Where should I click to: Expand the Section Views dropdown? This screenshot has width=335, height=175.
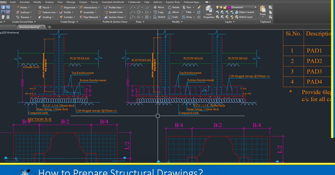(x=125, y=17)
